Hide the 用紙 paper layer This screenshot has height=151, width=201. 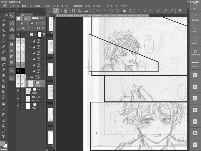coord(18,106)
